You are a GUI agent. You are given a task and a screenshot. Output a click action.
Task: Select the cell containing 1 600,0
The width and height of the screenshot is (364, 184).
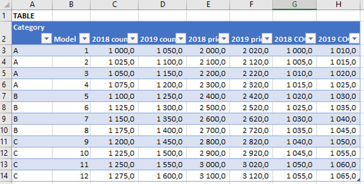tap(163, 176)
